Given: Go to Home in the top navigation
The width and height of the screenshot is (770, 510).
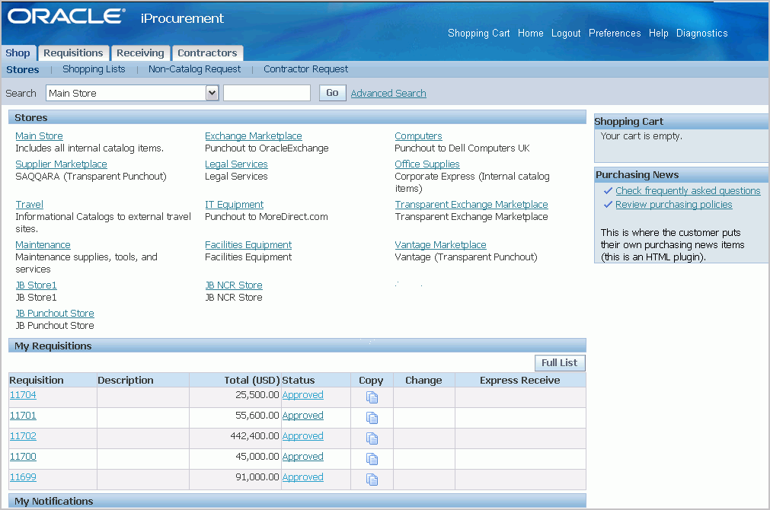Looking at the screenshot, I should 530,33.
